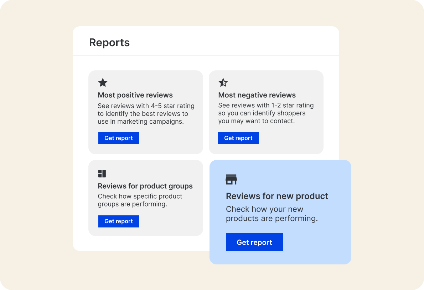Click the half-filled star icon
This screenshot has width=424, height=290.
click(x=223, y=83)
